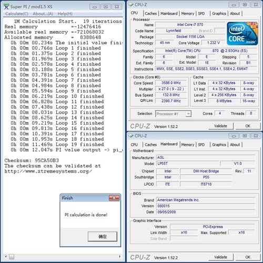Switch to About tab in bottom CPU-Z
The image size is (263, 263).
pyautogui.click(x=235, y=145)
